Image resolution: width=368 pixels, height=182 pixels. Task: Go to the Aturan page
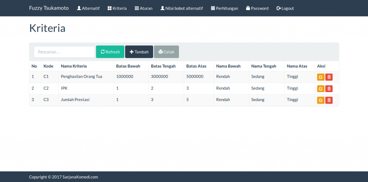[143, 8]
